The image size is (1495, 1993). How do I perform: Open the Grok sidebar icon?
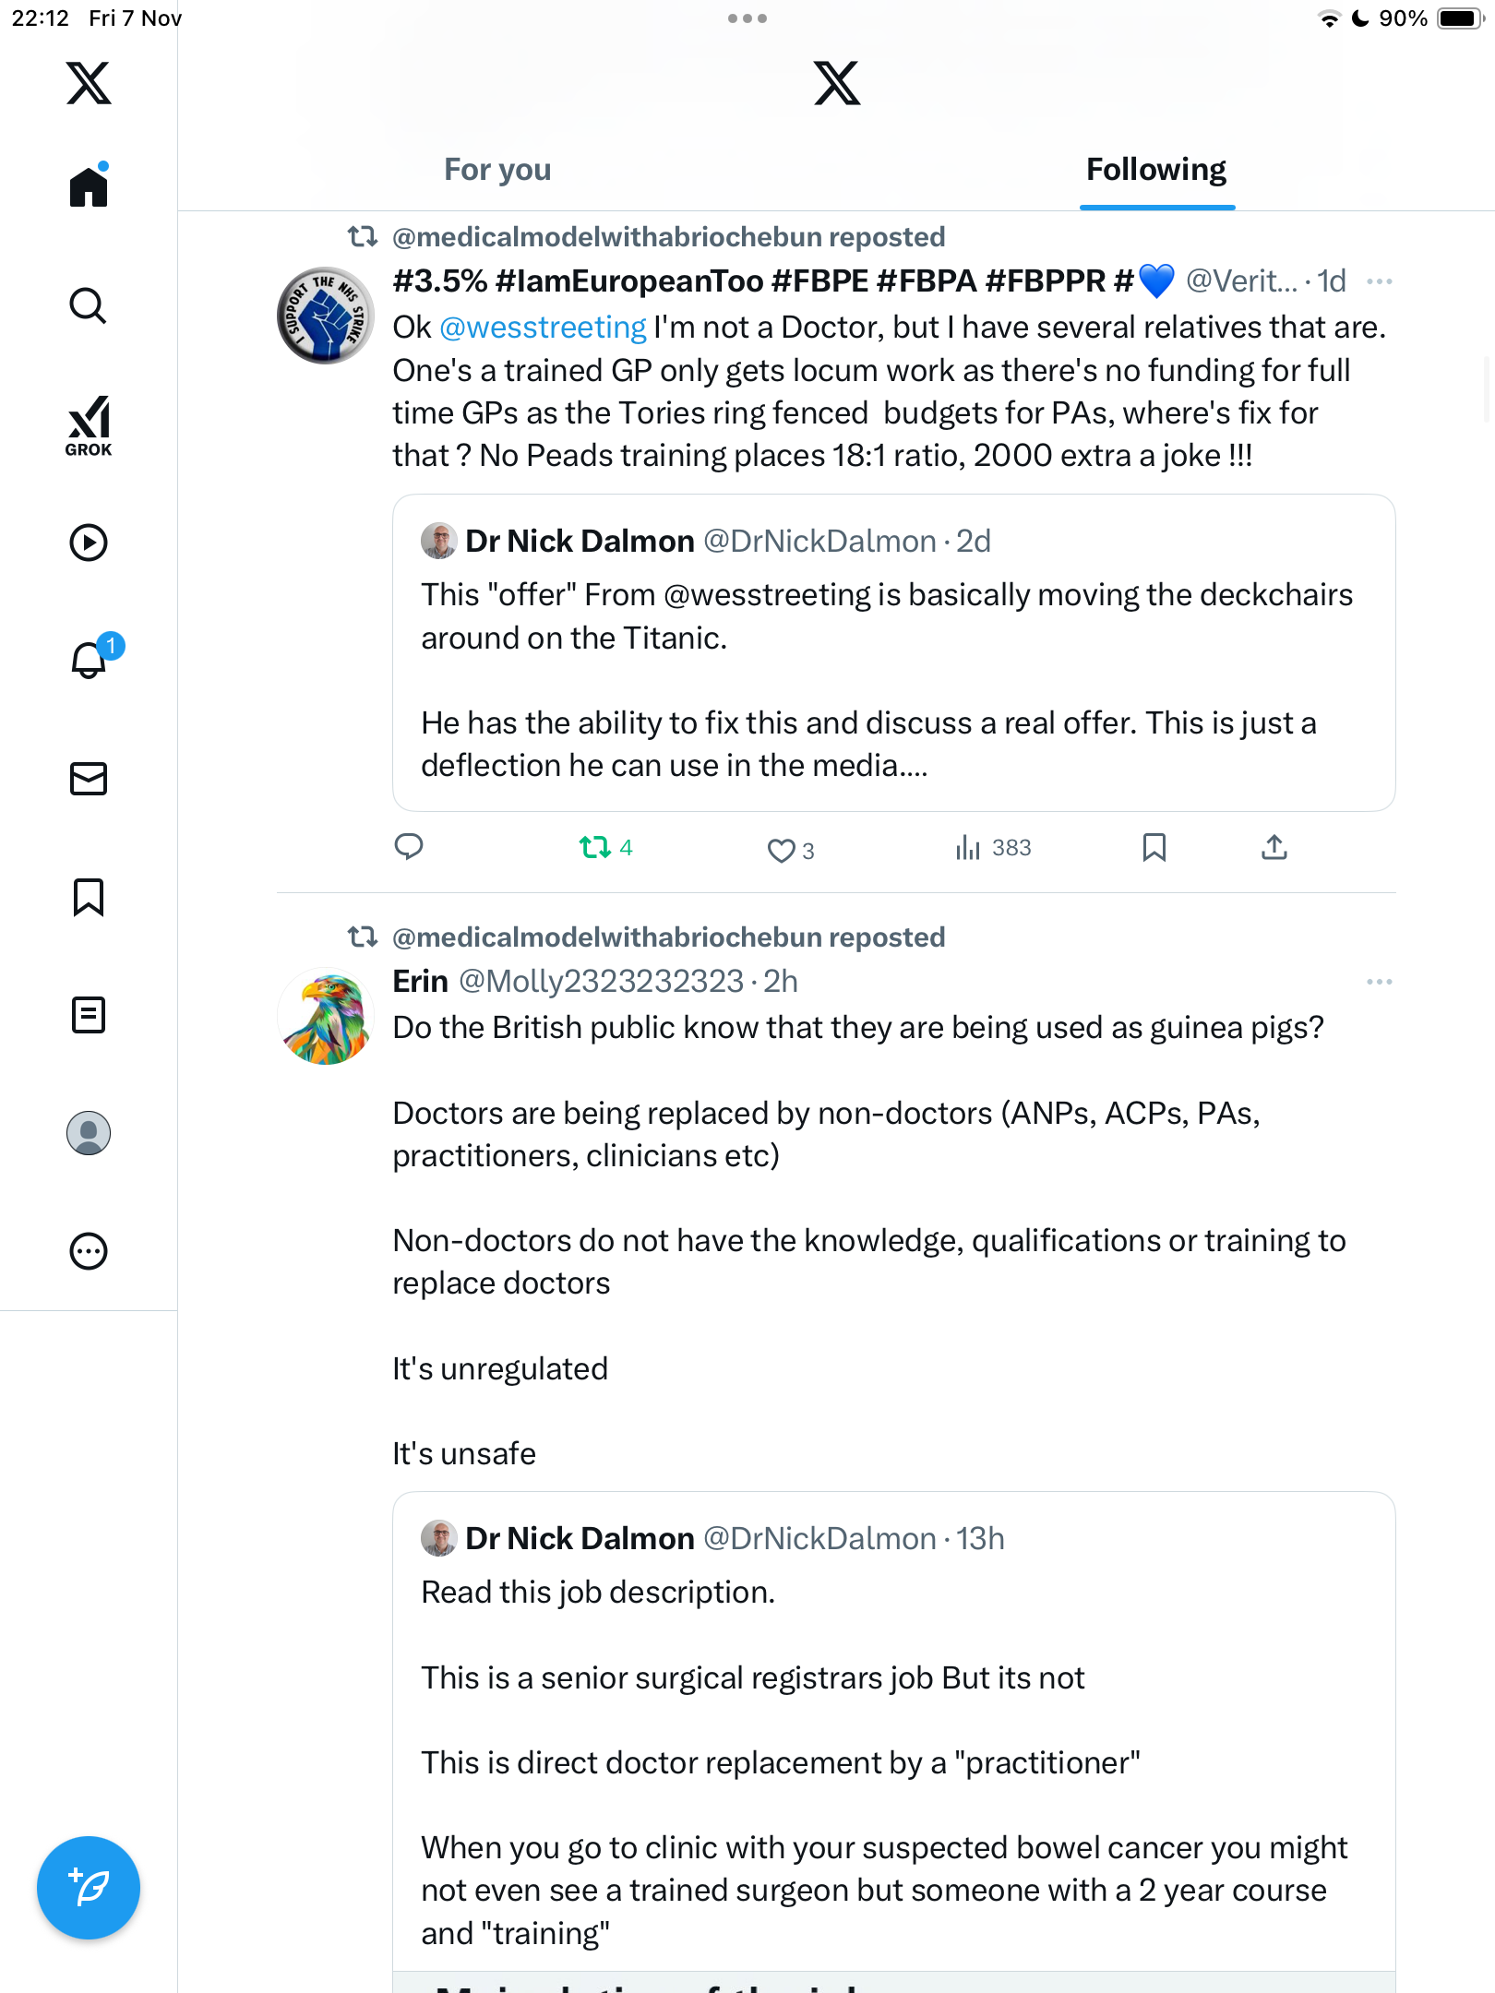pyautogui.click(x=89, y=425)
